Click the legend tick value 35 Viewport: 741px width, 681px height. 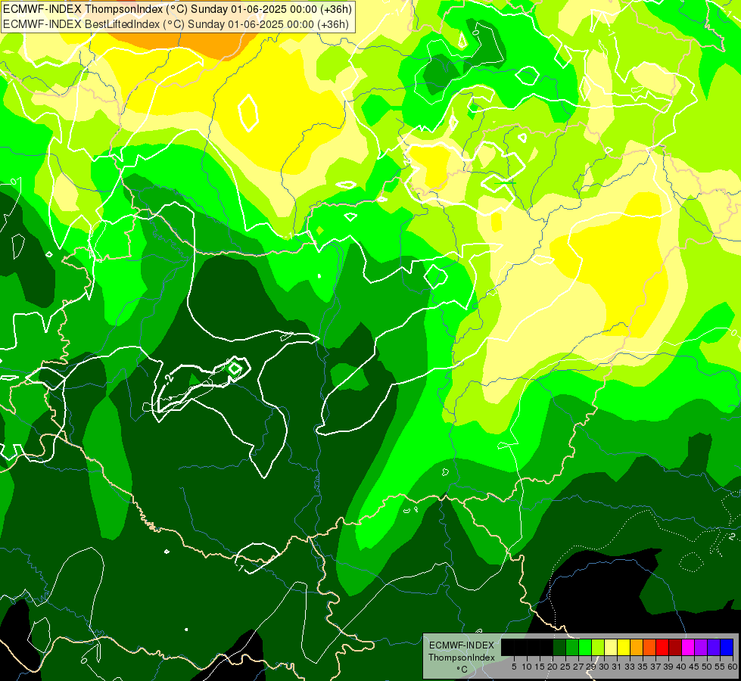point(643,667)
